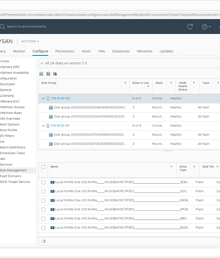Open vSphere DRS settings

point(10,67)
